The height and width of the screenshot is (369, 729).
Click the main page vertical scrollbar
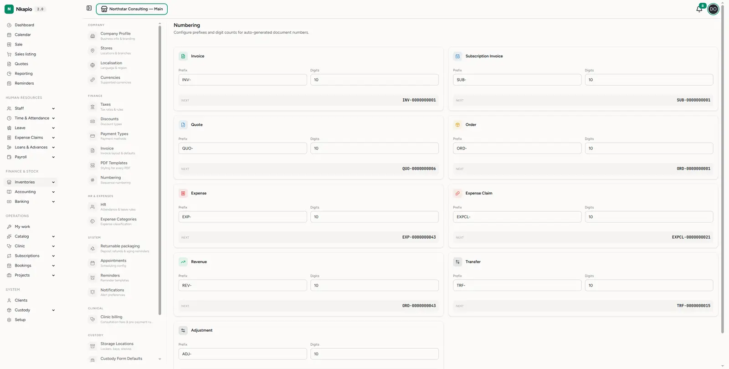[x=723, y=169]
